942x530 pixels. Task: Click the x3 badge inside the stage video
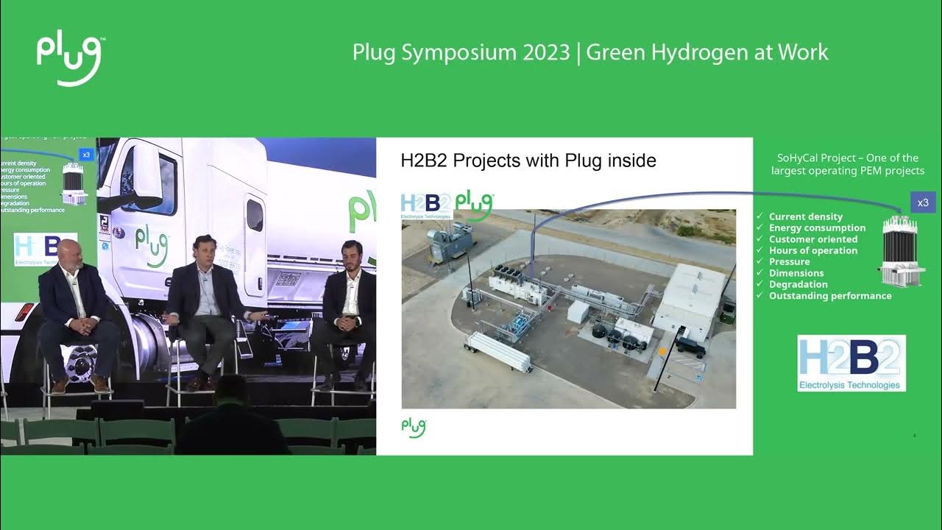(x=86, y=155)
